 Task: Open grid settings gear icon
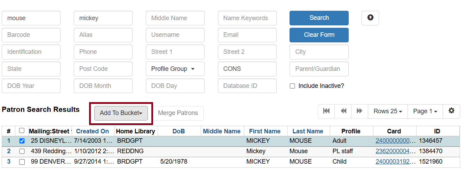[451, 111]
